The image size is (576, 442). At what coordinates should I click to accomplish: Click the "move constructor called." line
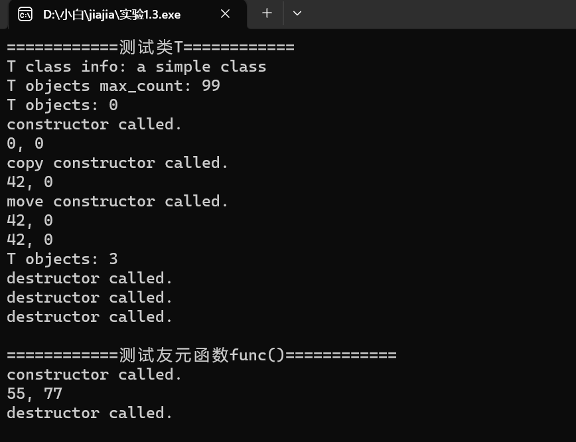[x=117, y=201]
